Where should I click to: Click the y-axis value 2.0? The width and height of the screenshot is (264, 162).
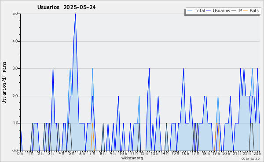pyautogui.click(x=15, y=96)
